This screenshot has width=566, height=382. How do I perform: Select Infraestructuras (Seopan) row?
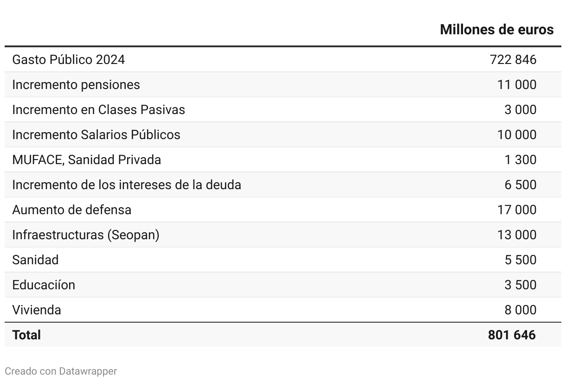283,235
